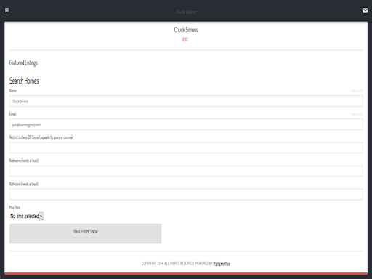
Task: Click the Name input field
Action: (186, 101)
